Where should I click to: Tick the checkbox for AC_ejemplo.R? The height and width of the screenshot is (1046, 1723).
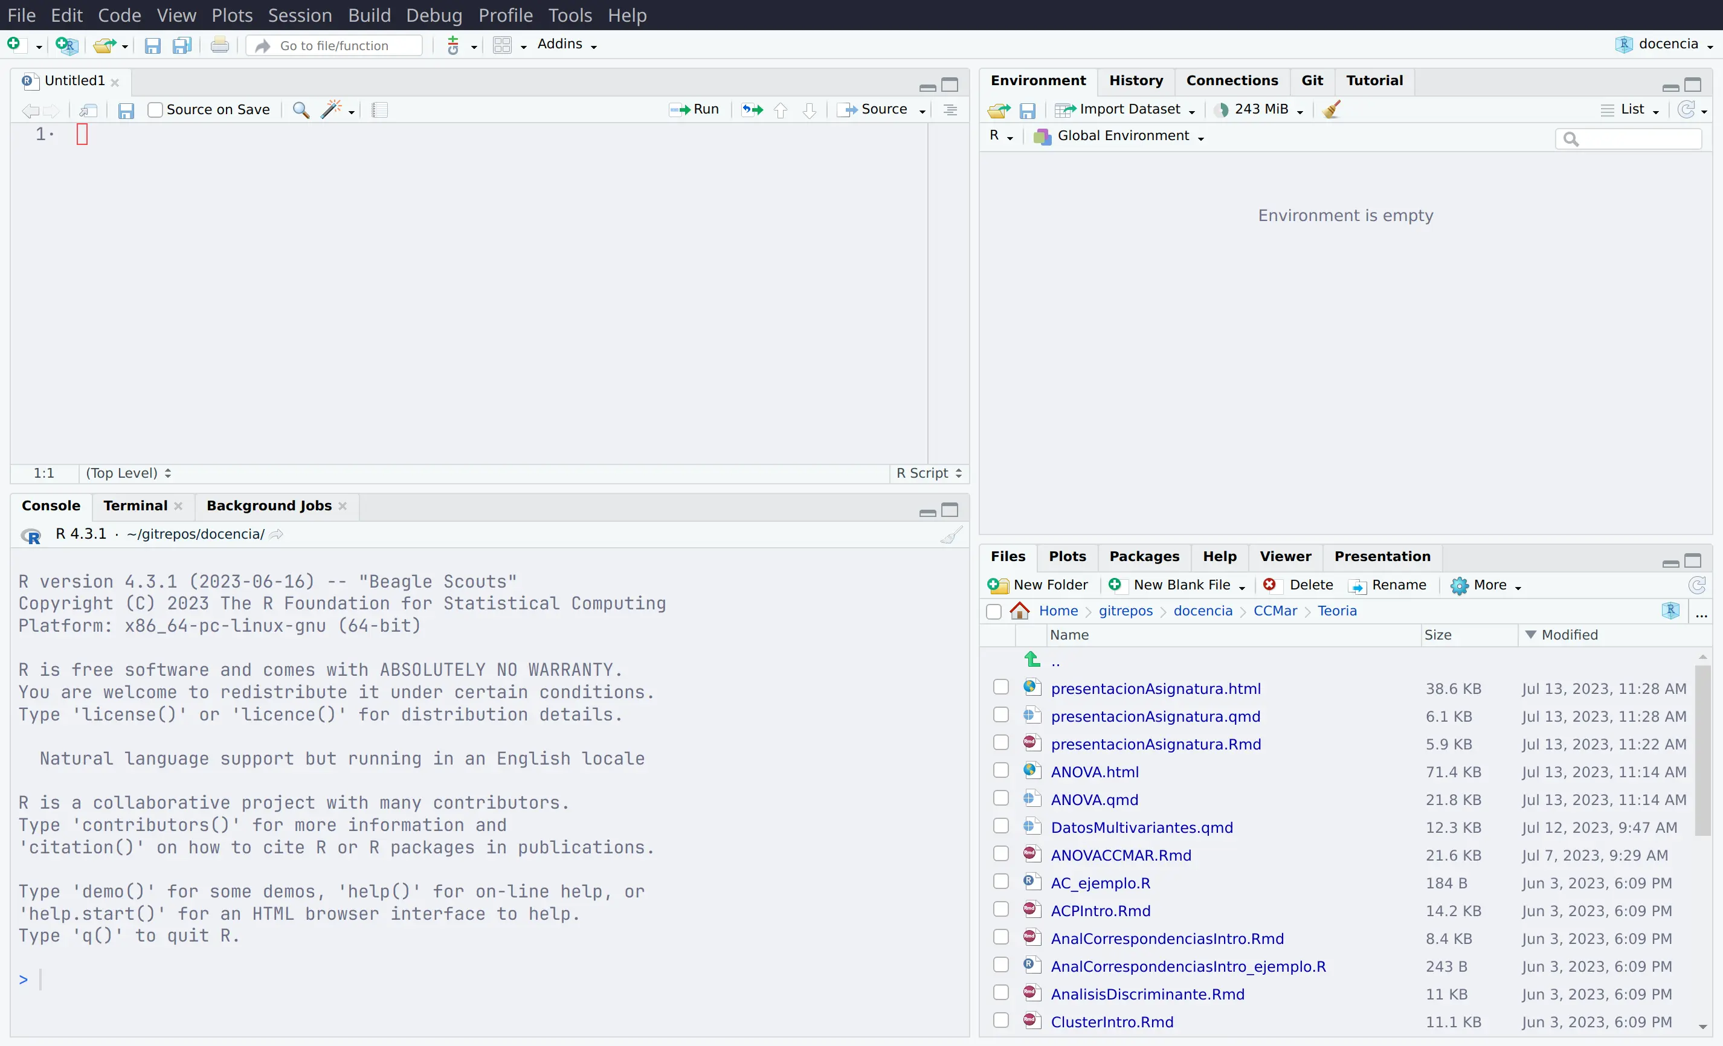pyautogui.click(x=1000, y=882)
